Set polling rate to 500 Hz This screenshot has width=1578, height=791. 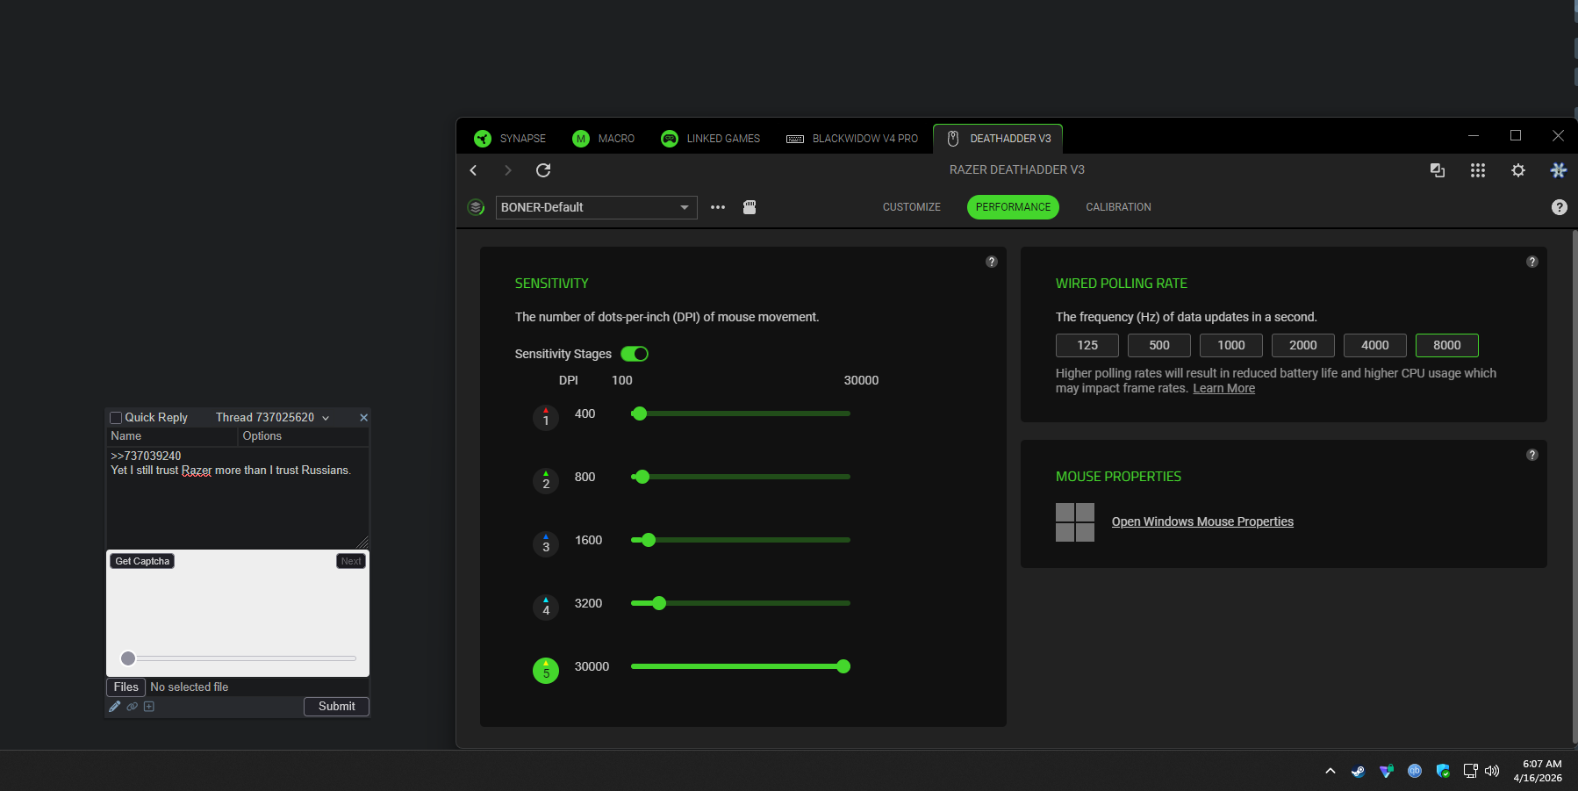point(1159,345)
